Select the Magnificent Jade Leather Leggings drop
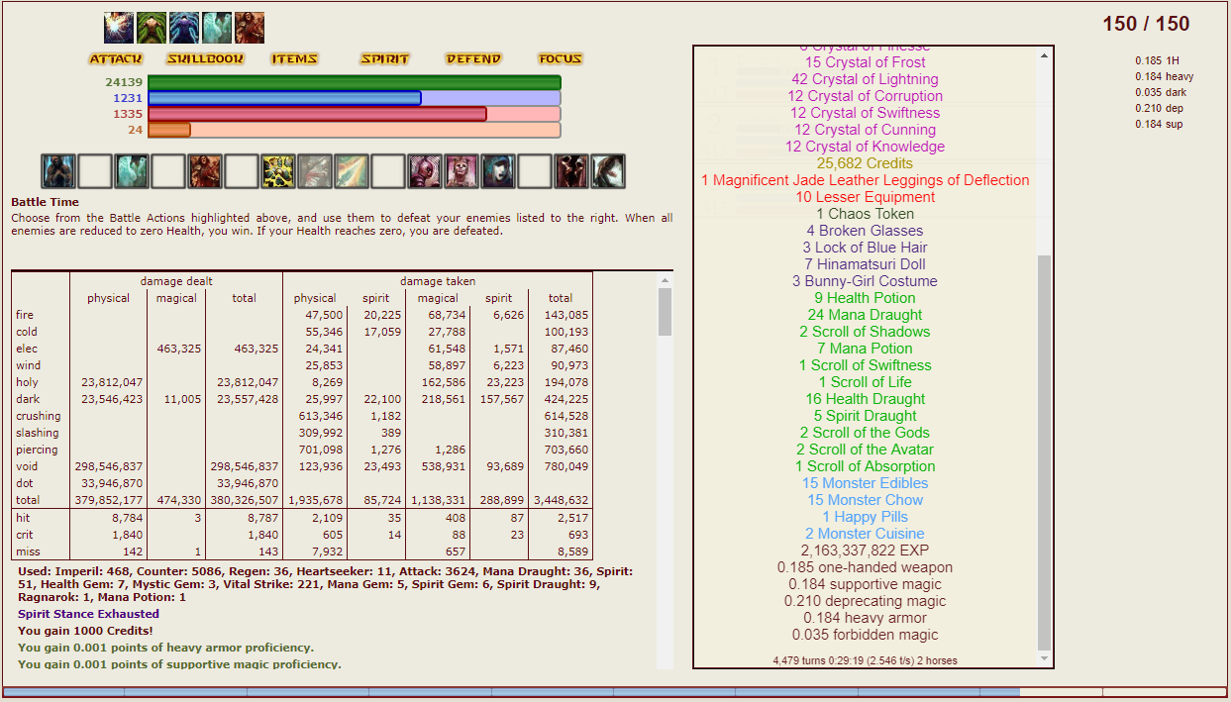Viewport: 1231px width, 702px height. (x=865, y=180)
